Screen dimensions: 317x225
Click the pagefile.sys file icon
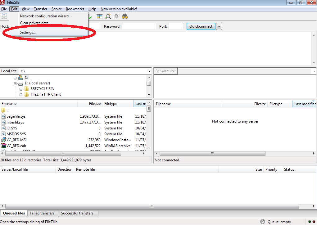(x=3, y=116)
